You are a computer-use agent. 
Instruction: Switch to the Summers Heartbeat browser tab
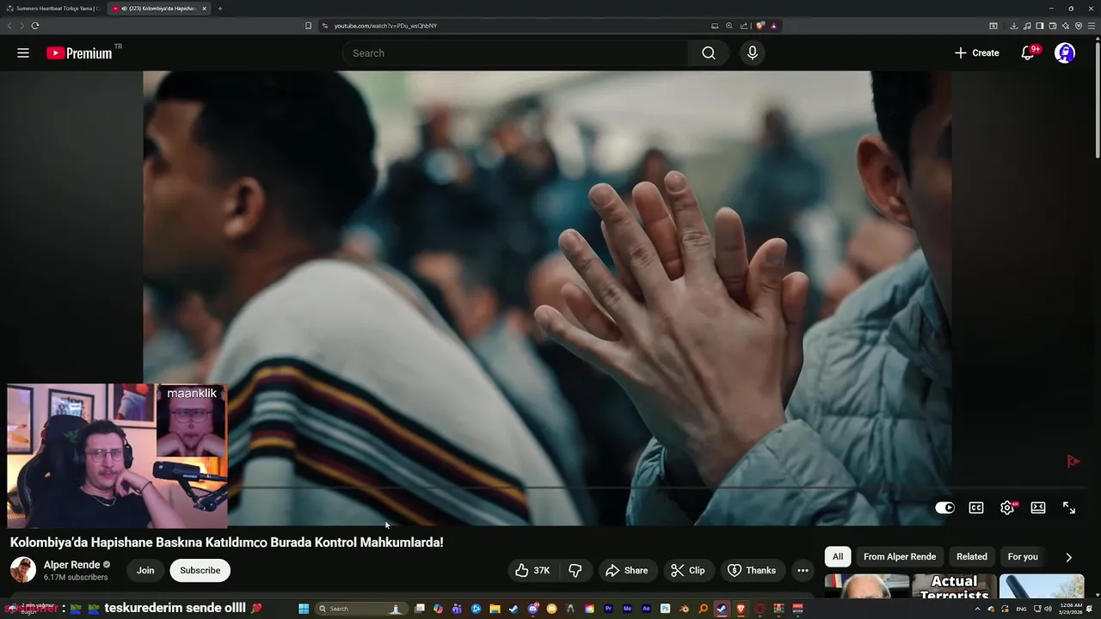[53, 9]
